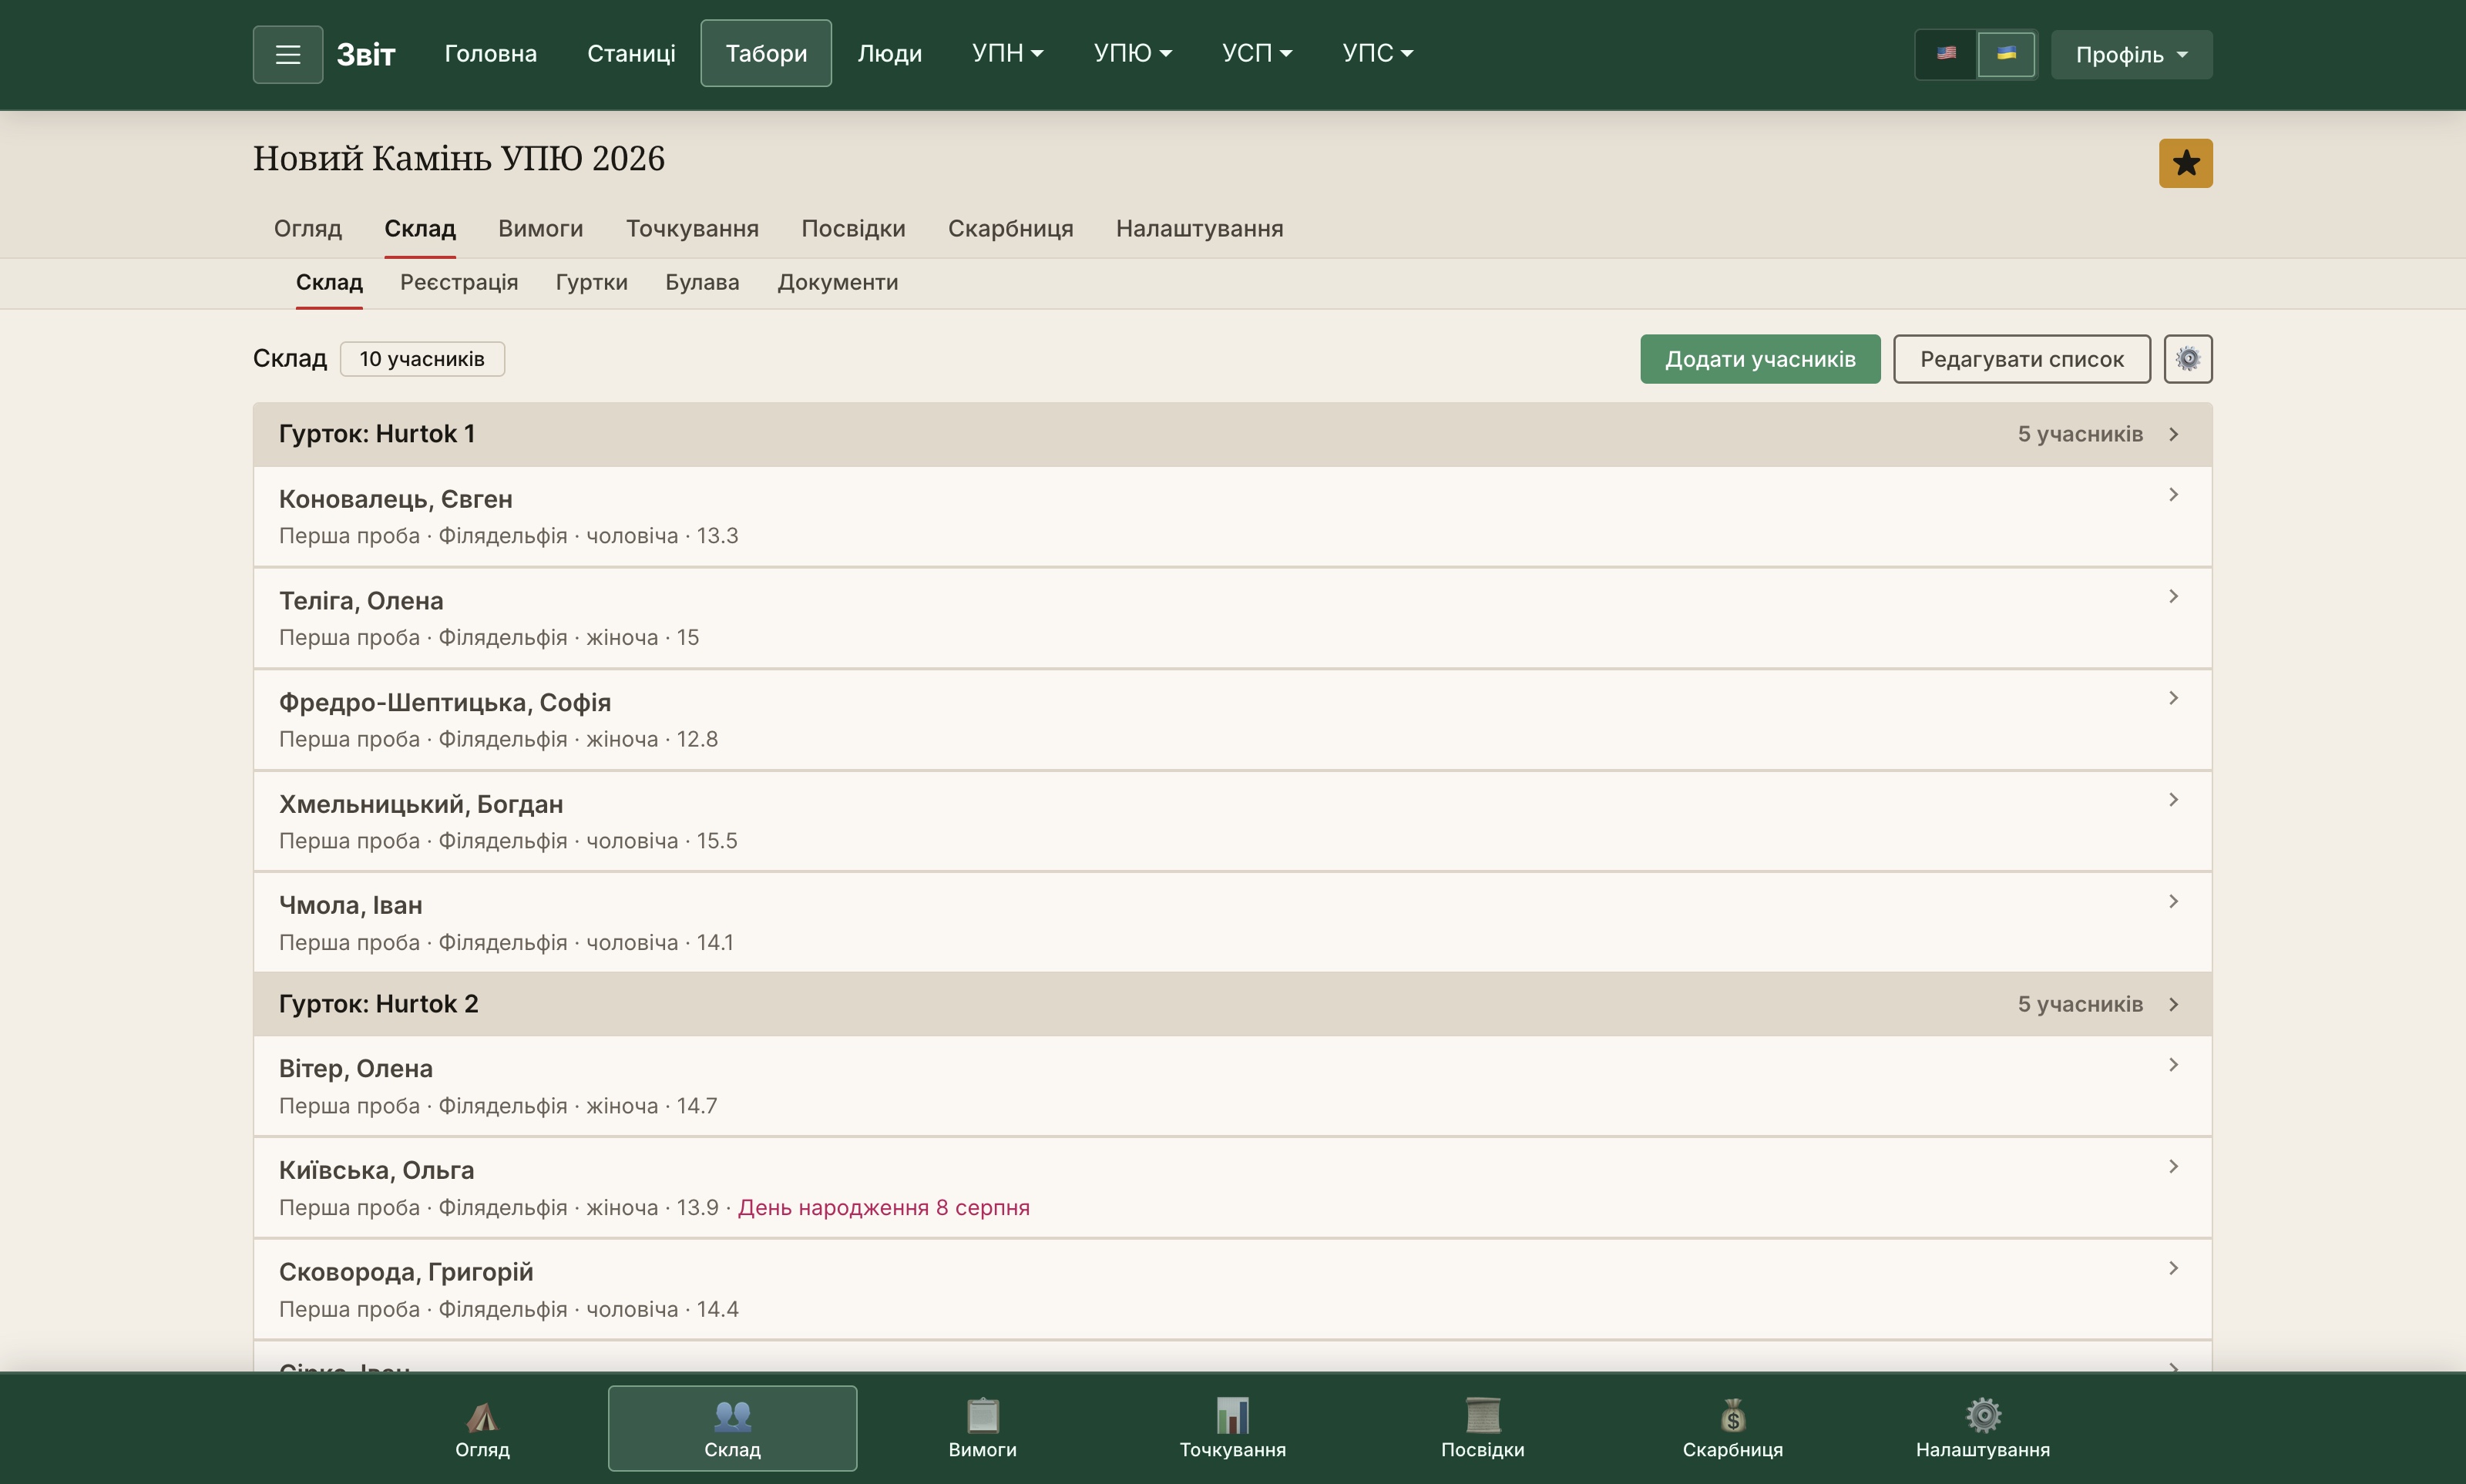This screenshot has height=1484, width=2466.
Task: Open chevron for Теліга, Олена
Action: coord(2173,597)
